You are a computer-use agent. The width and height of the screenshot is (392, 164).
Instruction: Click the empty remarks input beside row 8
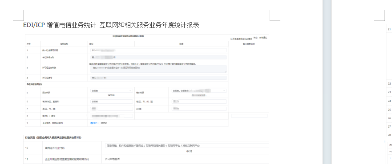point(249,116)
